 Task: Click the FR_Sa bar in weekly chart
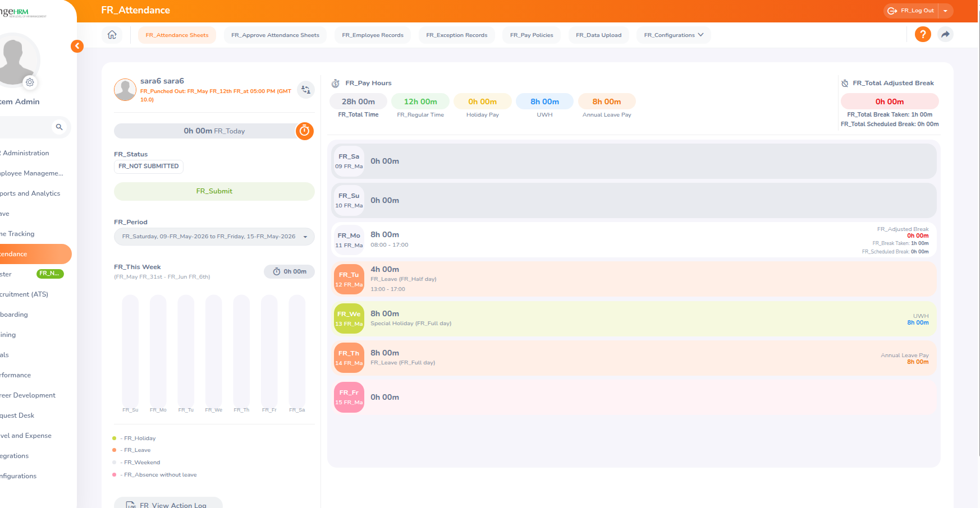(x=297, y=352)
